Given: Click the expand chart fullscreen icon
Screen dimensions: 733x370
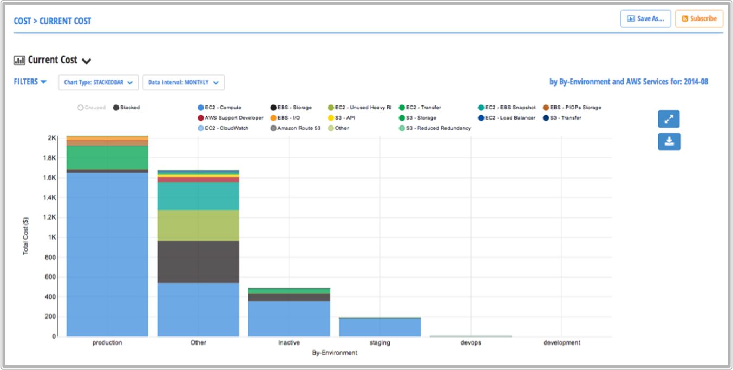Looking at the screenshot, I should (x=669, y=119).
